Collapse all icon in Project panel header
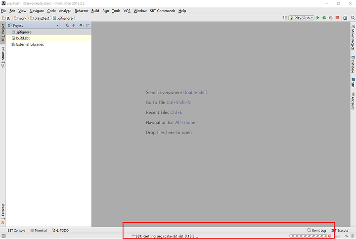This screenshot has width=356, height=239. (x=73, y=25)
